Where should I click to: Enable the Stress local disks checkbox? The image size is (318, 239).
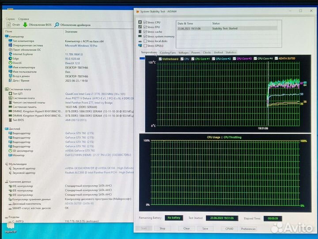coord(145,41)
